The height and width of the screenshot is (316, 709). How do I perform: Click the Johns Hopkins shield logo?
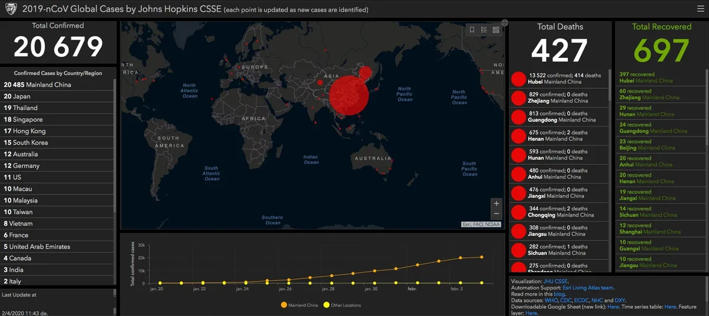11,9
